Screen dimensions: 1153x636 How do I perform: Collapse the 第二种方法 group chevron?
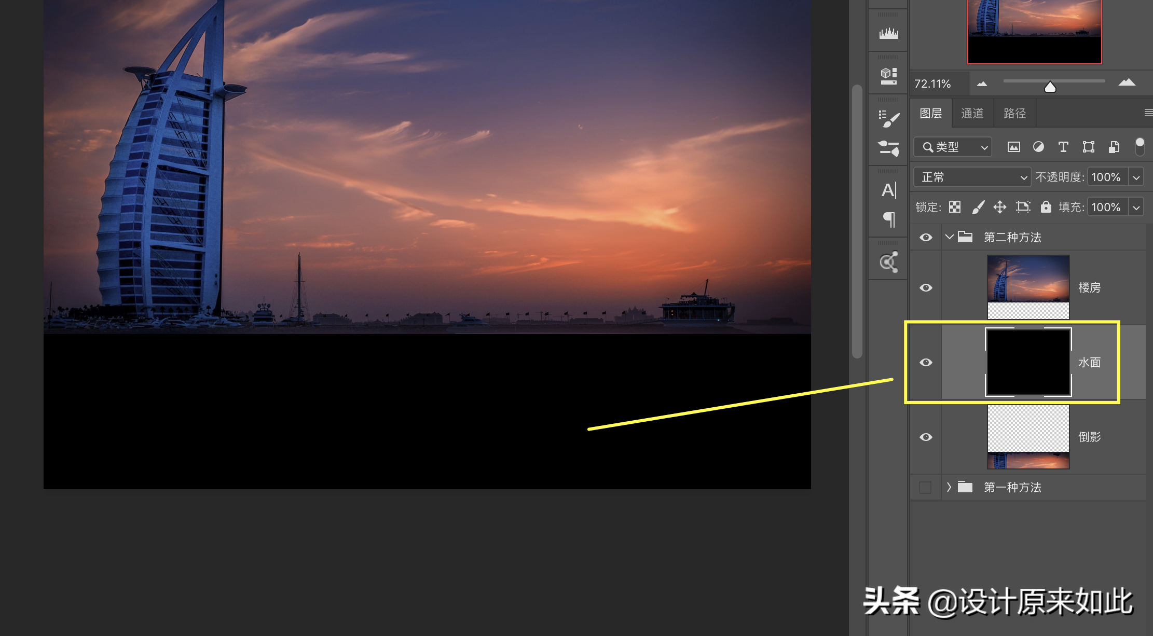click(x=949, y=237)
